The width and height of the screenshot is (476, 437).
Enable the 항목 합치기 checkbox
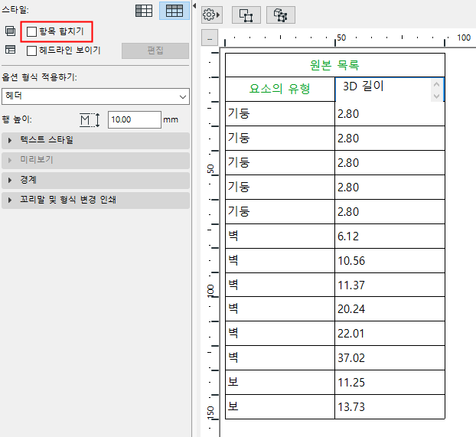[x=31, y=31]
